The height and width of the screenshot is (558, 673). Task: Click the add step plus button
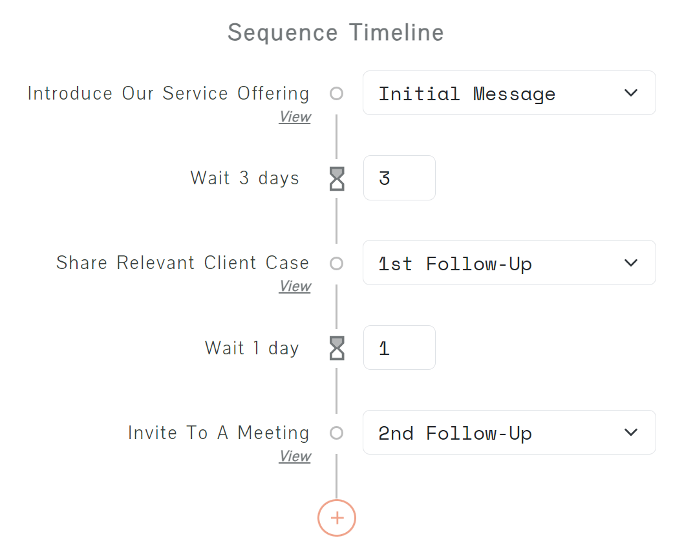point(337,517)
